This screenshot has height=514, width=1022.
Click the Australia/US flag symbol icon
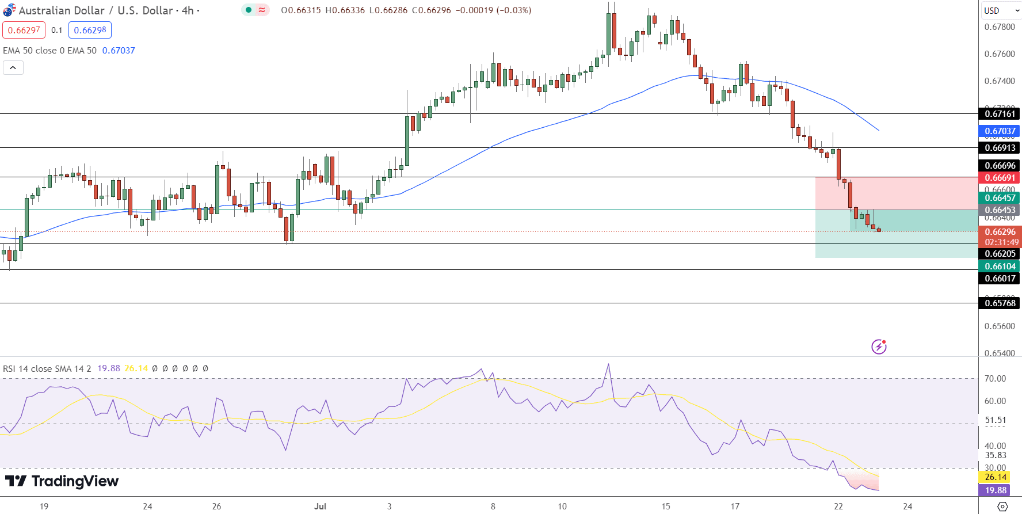coord(9,10)
